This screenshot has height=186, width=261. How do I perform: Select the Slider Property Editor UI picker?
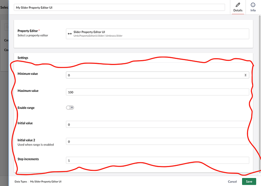tap(157, 34)
